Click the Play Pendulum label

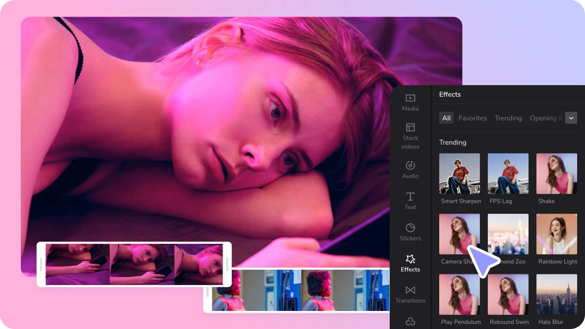coord(461,322)
